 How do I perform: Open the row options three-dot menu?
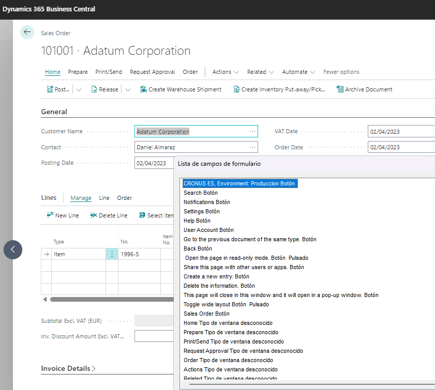click(112, 254)
